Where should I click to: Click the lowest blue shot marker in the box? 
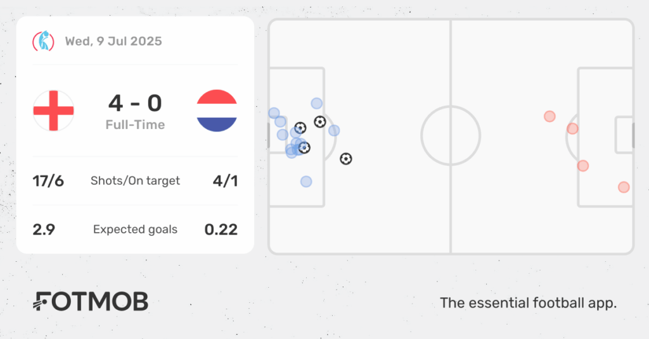(x=306, y=182)
